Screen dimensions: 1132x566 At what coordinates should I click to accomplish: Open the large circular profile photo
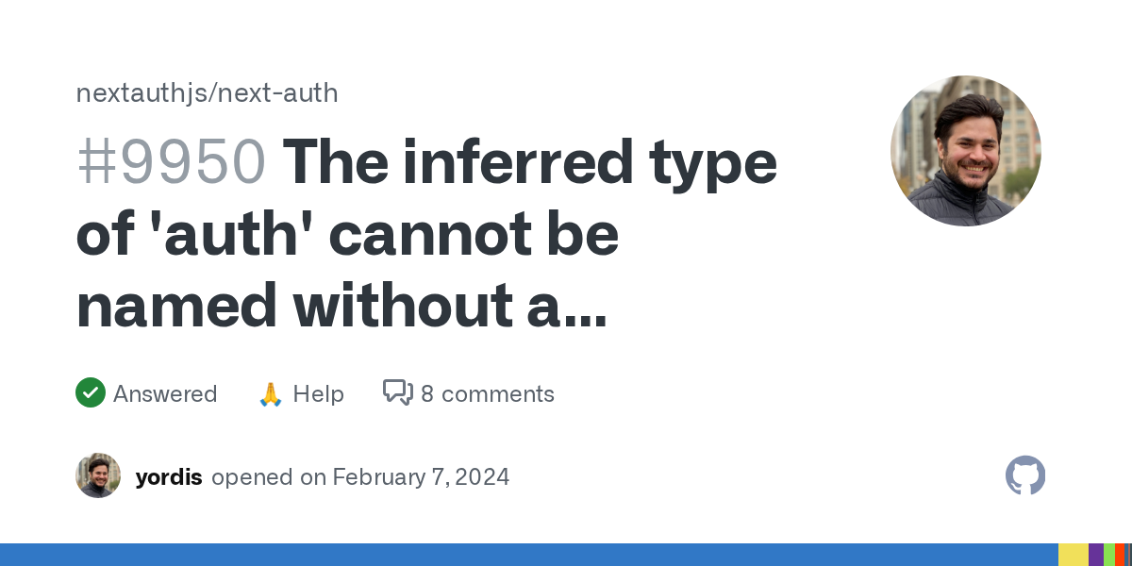[965, 151]
